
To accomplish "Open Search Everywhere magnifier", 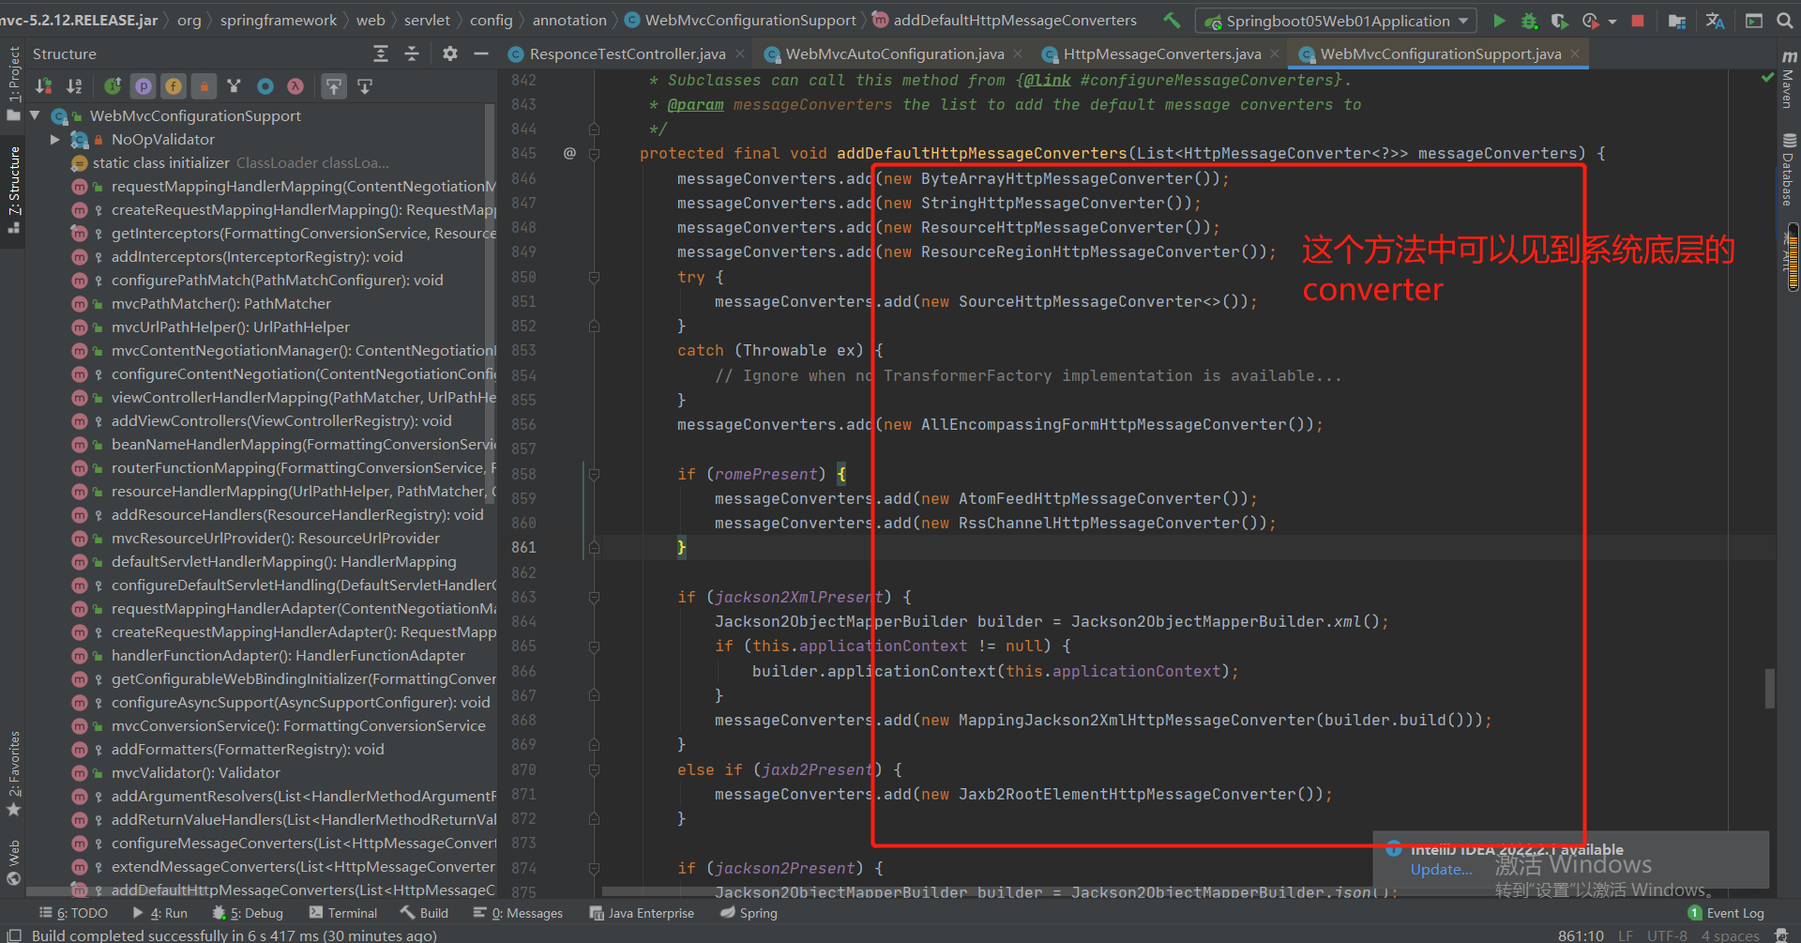I will coord(1784,21).
